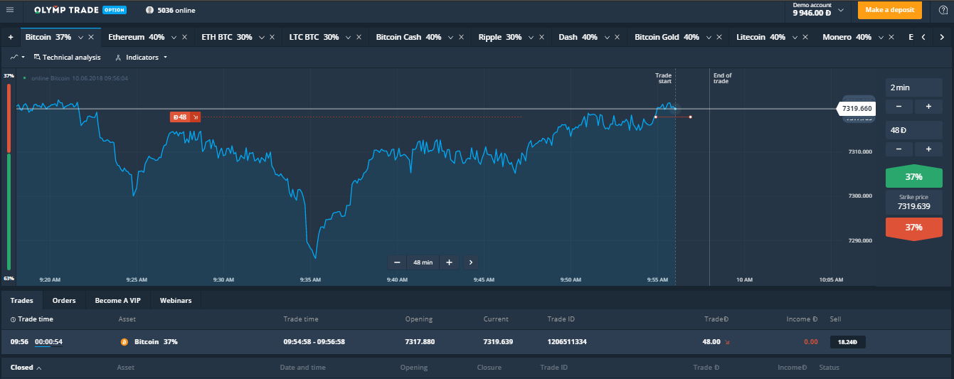Viewport: 954px width, 379px height.
Task: Switch to the Litecoin 40% tab
Action: point(761,37)
